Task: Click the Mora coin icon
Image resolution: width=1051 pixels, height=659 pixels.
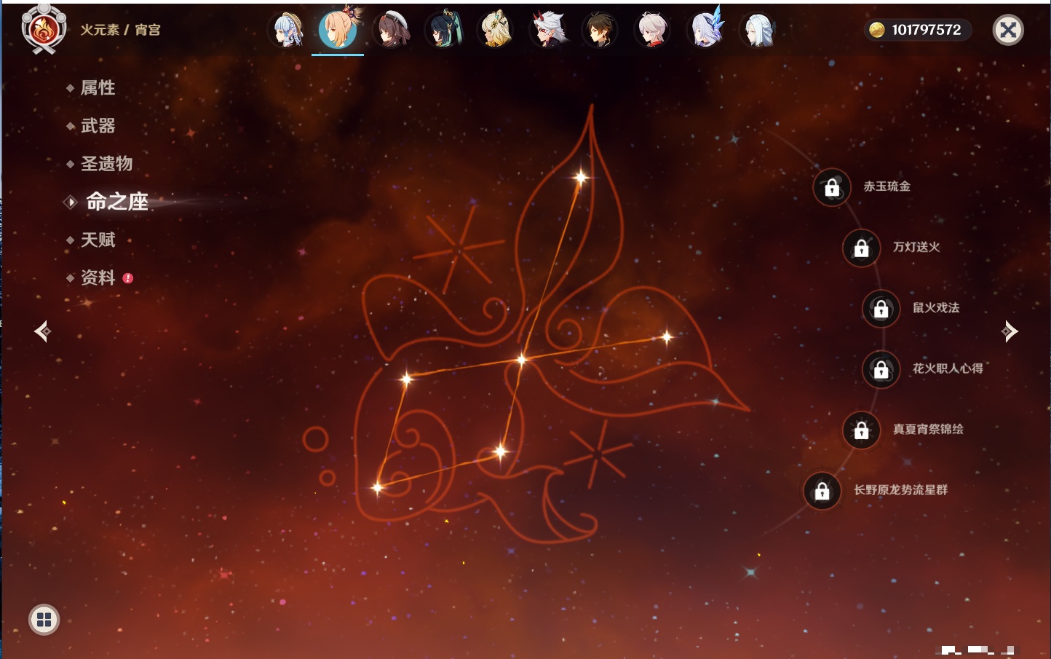Action: pyautogui.click(x=877, y=30)
